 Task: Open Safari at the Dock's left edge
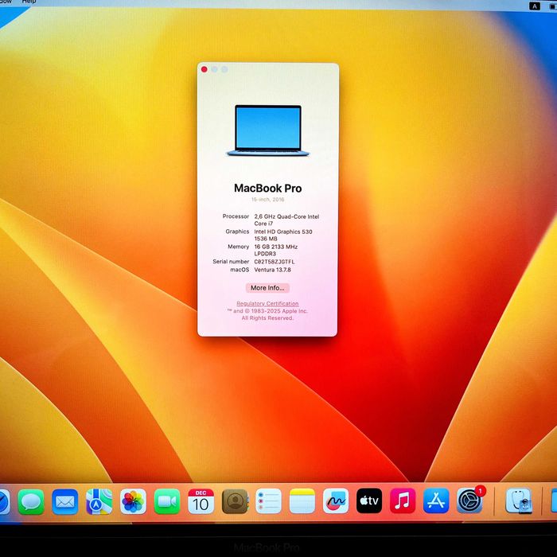[x=4, y=501]
